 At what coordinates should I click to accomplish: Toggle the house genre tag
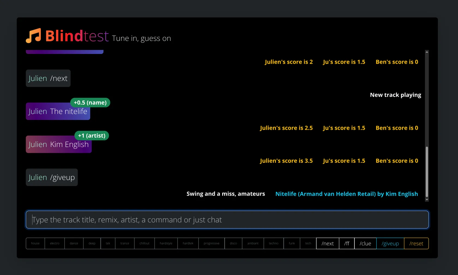point(35,243)
